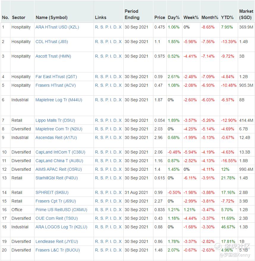Select the 21.78% YTD value
This screenshot has height=261, width=255.
click(x=228, y=178)
